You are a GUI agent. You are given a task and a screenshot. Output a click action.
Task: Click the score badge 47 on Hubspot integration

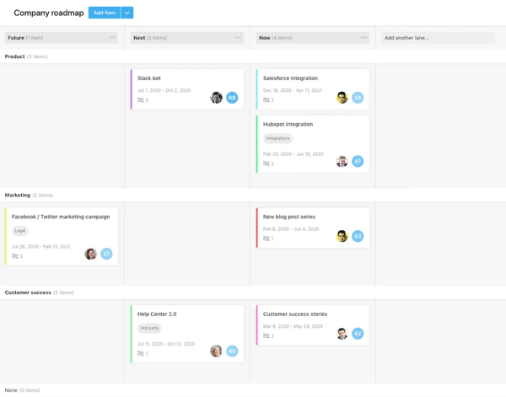tap(358, 161)
